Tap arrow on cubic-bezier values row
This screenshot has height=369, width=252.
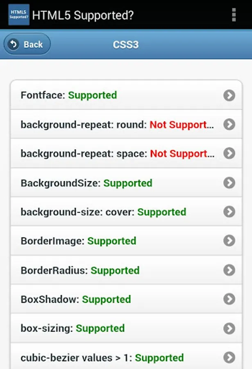click(x=229, y=357)
